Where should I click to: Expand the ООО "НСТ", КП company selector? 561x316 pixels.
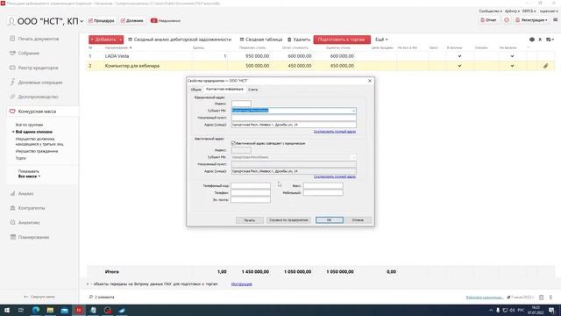coord(82,21)
